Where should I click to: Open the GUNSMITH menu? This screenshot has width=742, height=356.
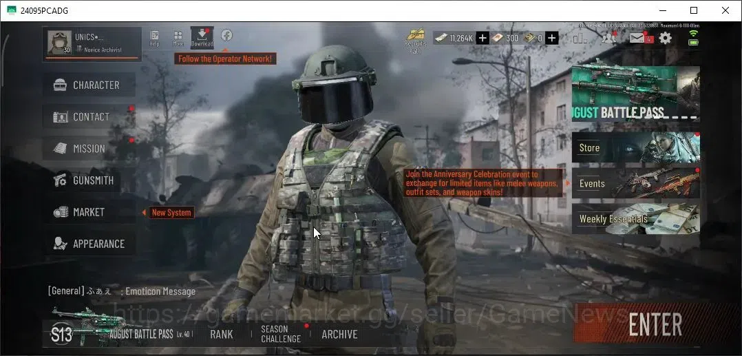click(x=89, y=180)
